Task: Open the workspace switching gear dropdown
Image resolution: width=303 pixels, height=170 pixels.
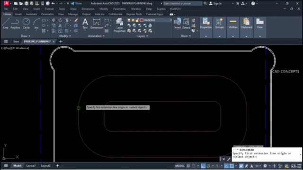Action: [x=269, y=166]
